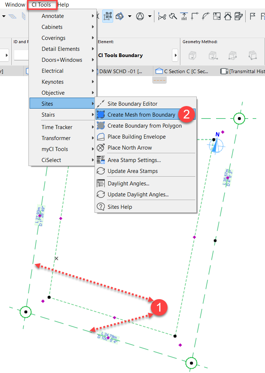Open Area Stamp Settings dialog
The height and width of the screenshot is (373, 265).
134,160
